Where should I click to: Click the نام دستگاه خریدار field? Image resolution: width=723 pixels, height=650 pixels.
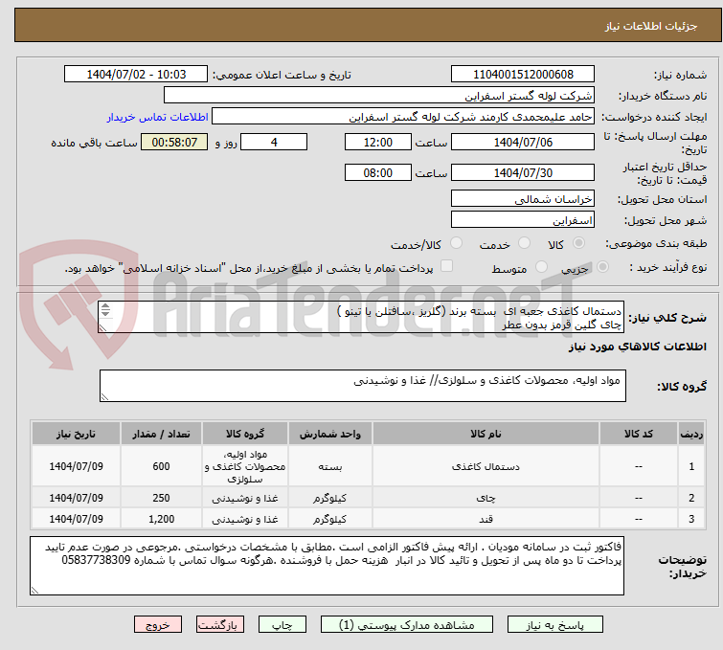click(x=379, y=96)
